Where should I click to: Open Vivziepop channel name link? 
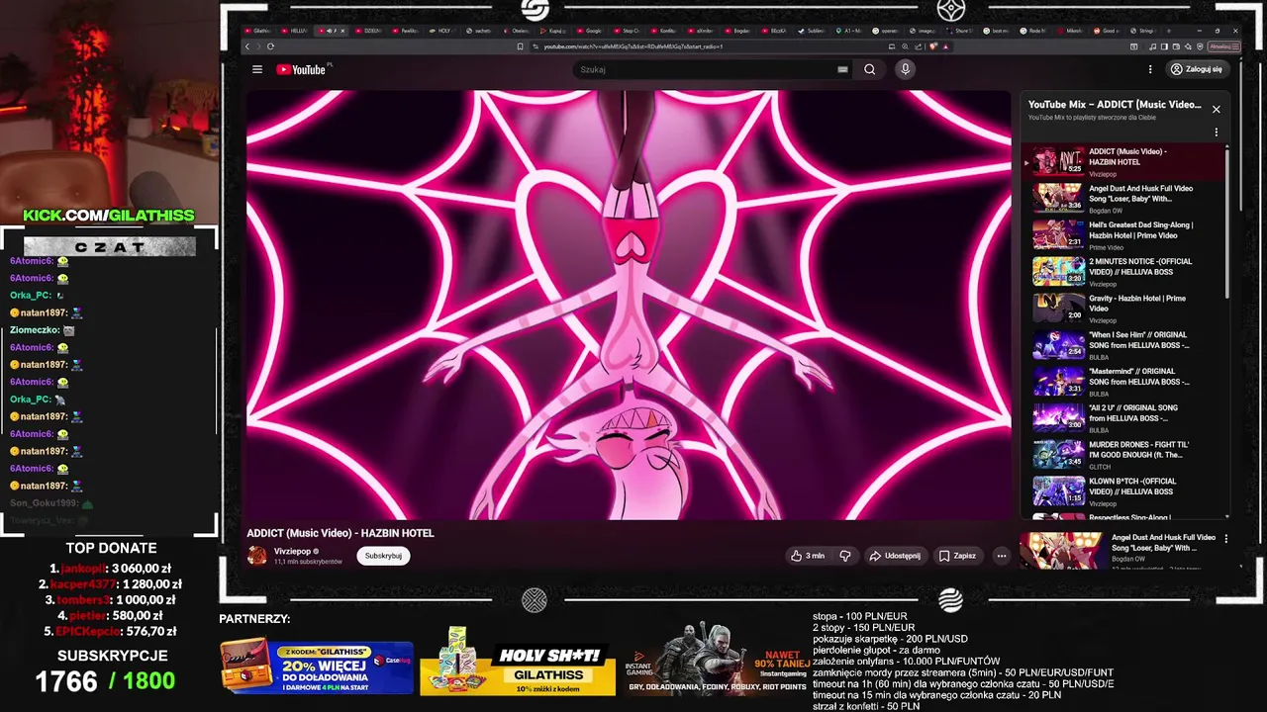tap(292, 551)
